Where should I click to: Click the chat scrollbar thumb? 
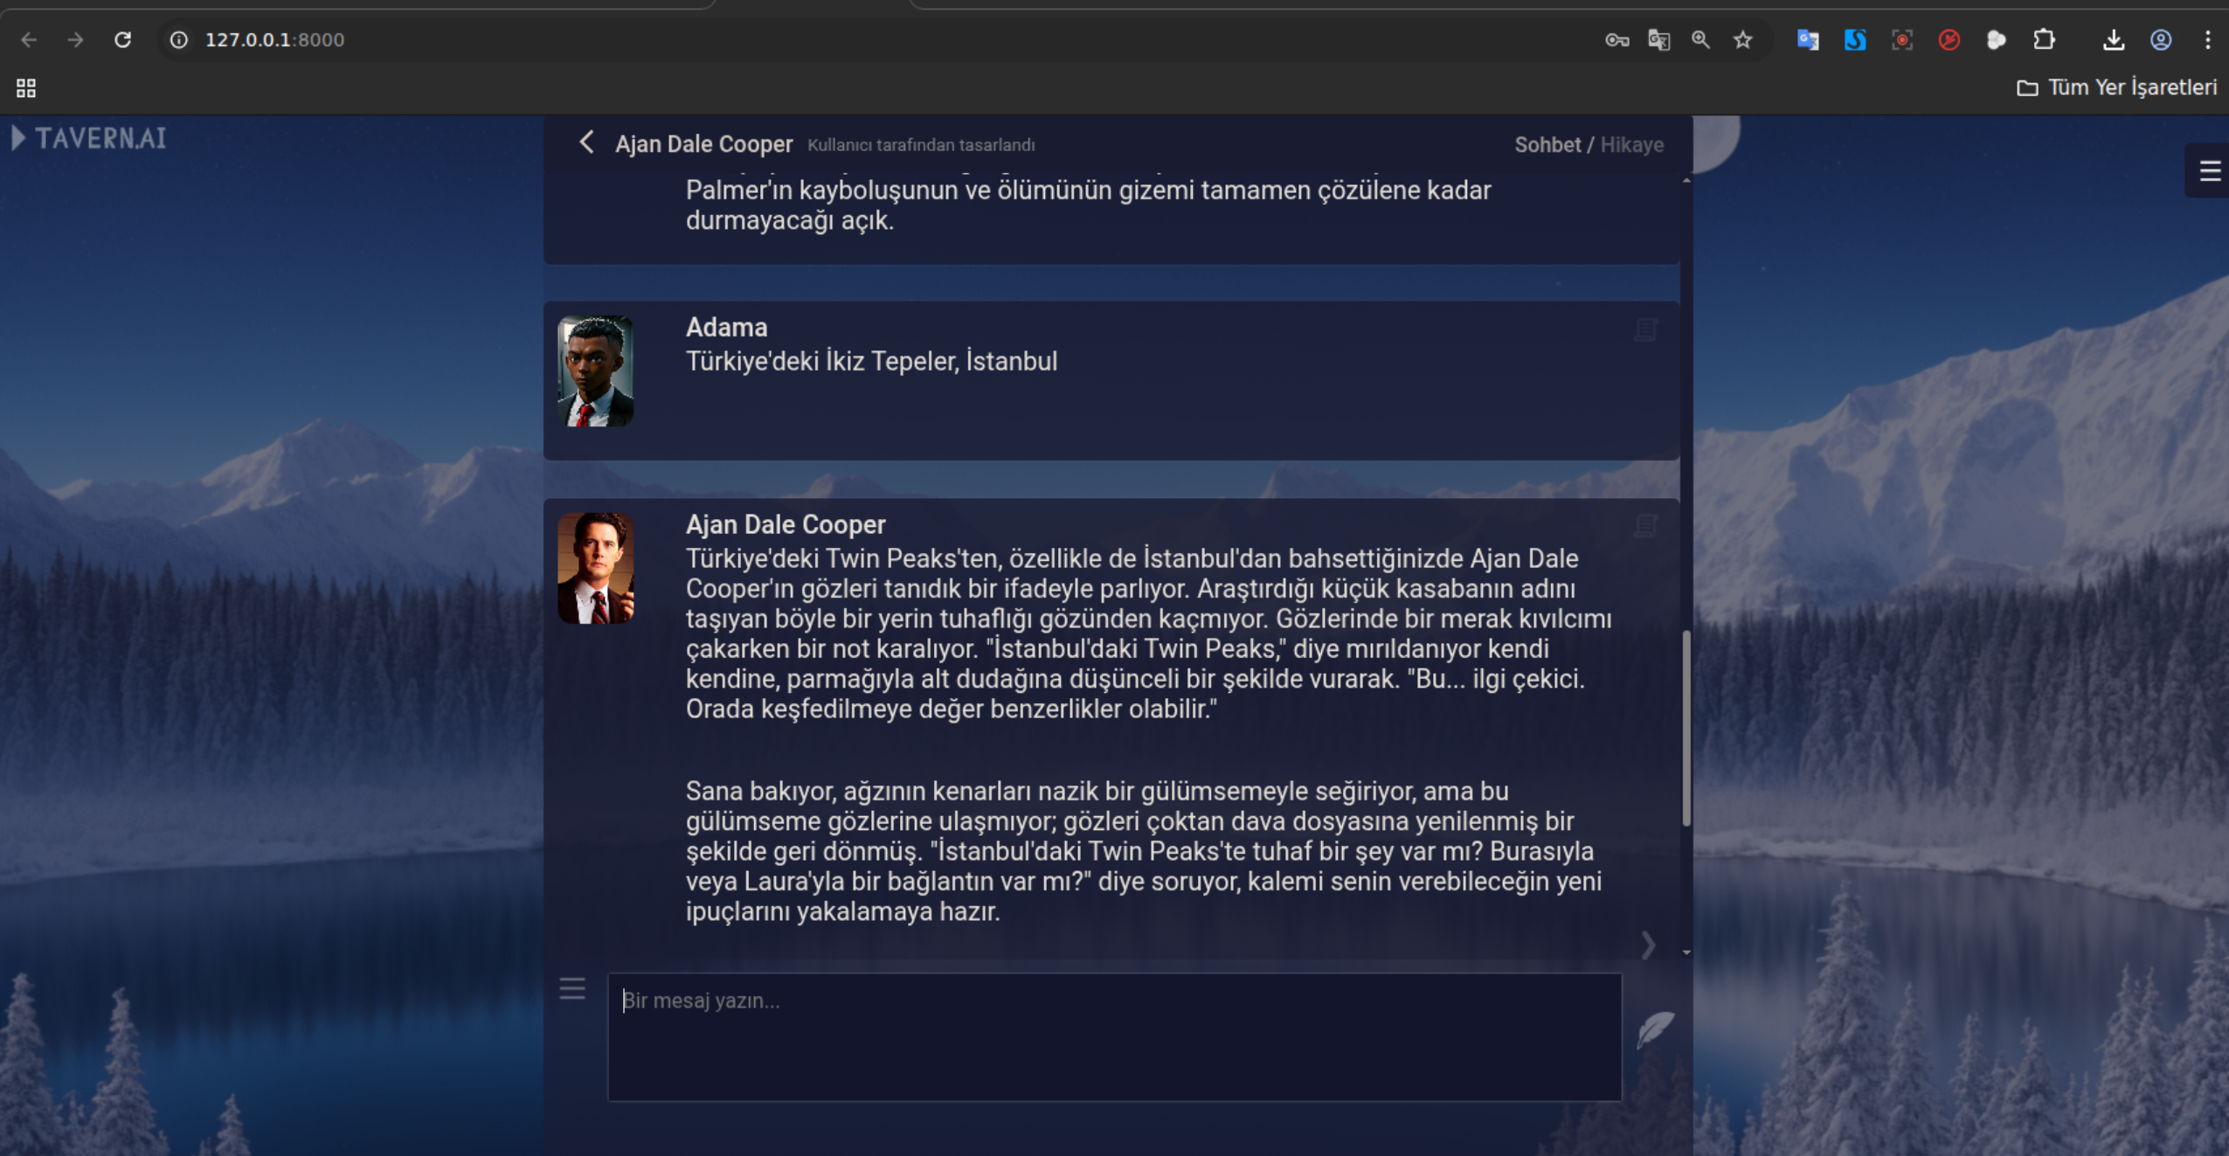tap(1686, 728)
